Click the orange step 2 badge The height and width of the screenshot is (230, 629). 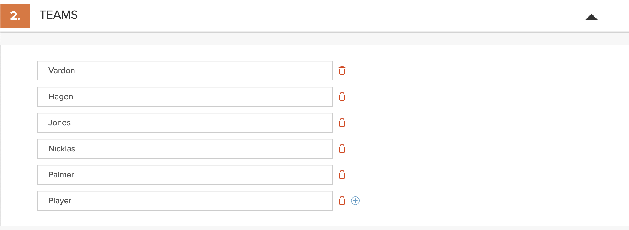tap(15, 16)
